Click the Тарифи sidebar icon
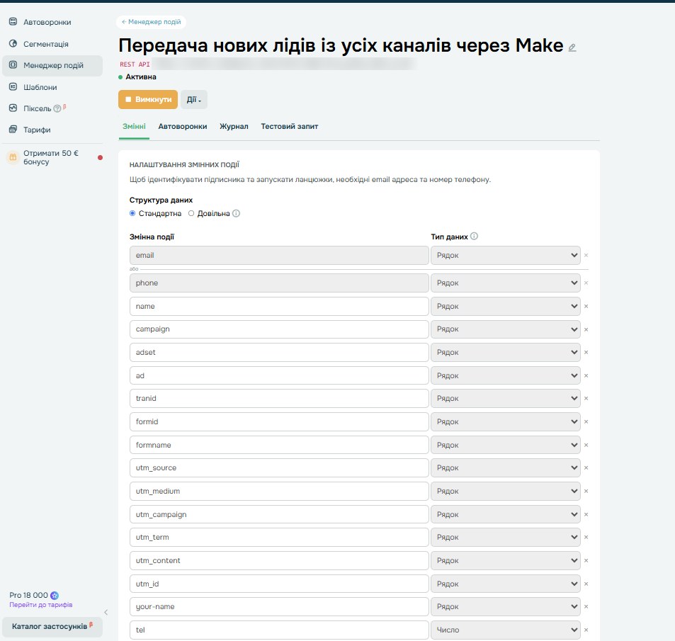 (13, 129)
